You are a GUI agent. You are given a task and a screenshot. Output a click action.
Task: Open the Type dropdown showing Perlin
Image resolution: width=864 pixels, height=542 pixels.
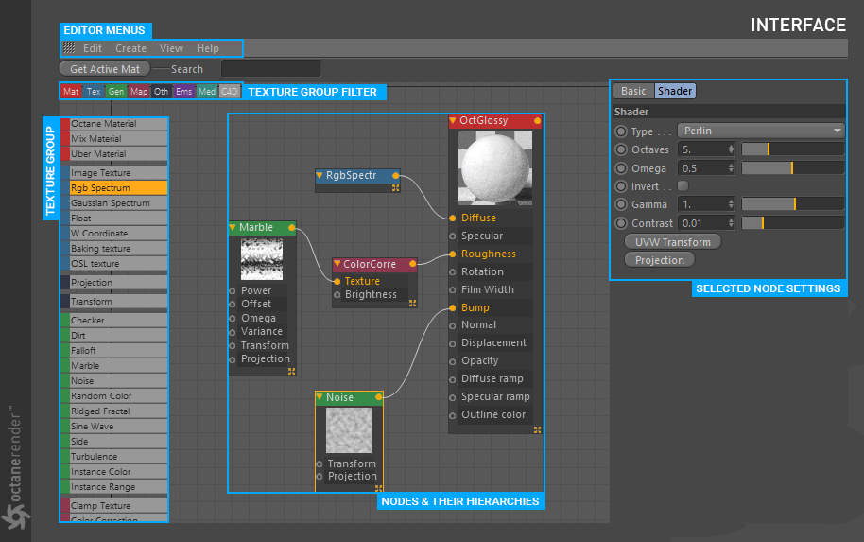tap(761, 131)
